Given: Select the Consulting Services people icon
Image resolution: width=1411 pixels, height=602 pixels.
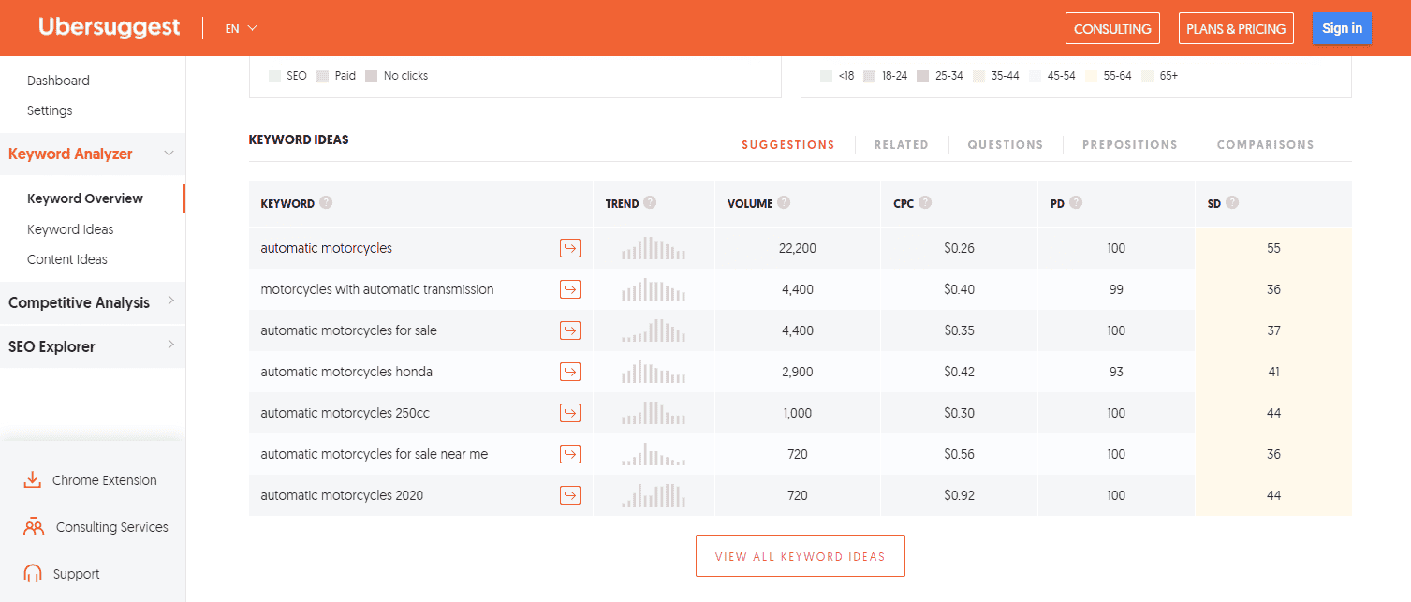Looking at the screenshot, I should coord(33,526).
